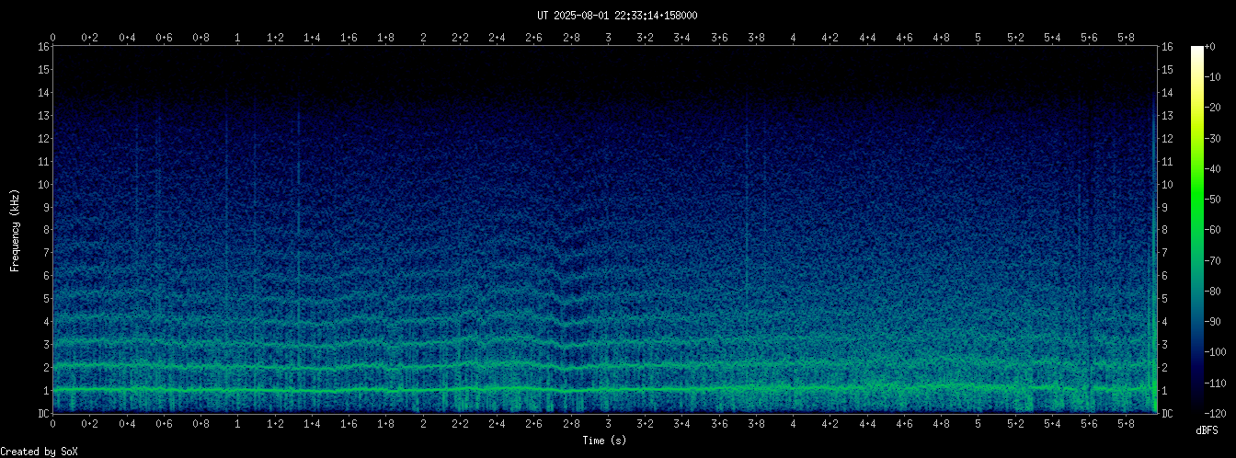Image resolution: width=1236 pixels, height=458 pixels.
Task: Select the "+0" color scale value
Action: [1209, 46]
